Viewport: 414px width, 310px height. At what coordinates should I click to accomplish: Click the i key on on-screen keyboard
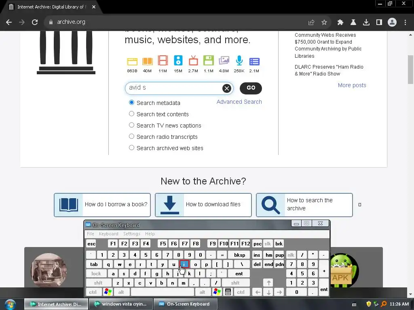tap(184, 264)
